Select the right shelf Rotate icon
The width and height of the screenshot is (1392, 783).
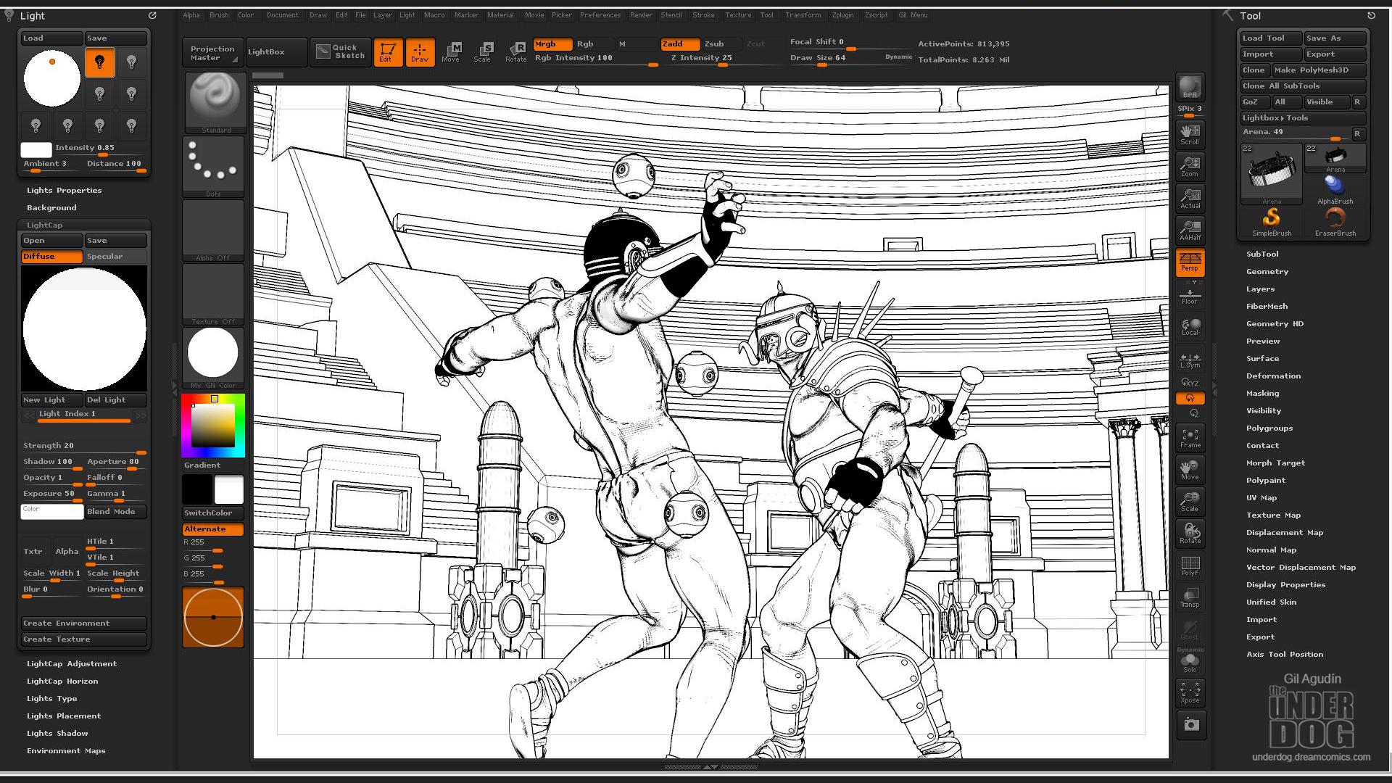click(x=1190, y=533)
